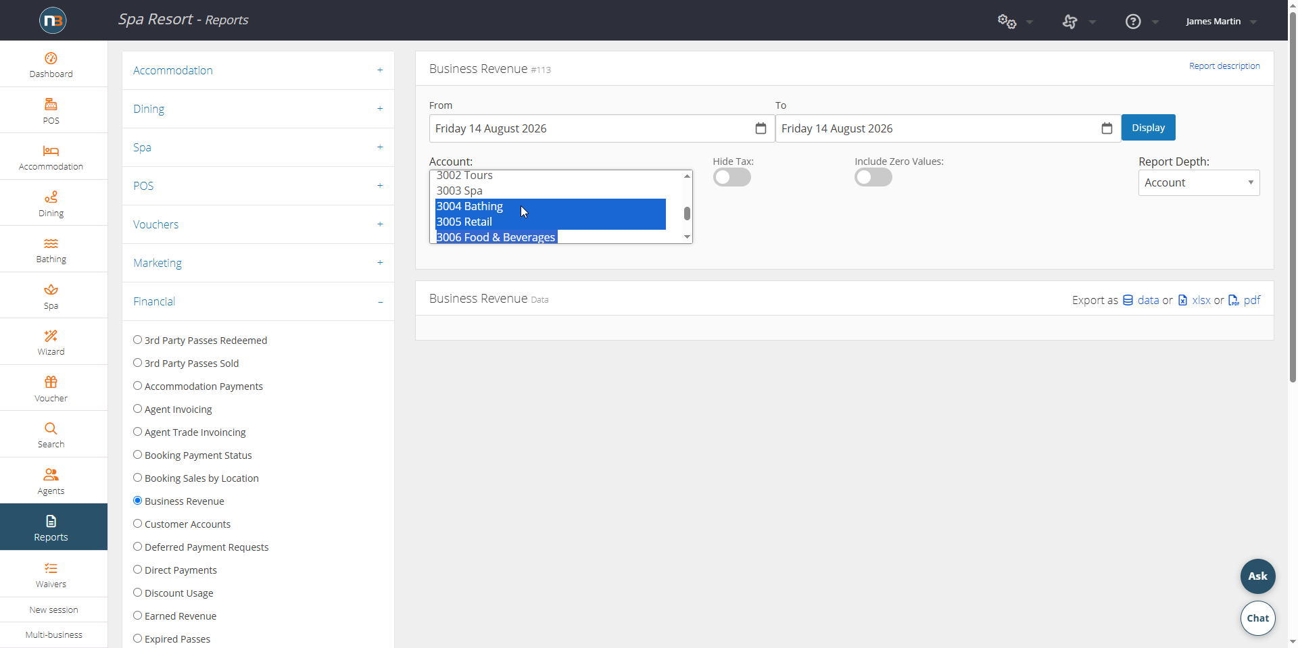This screenshot has height=648, width=1298.
Task: Expand the Spa reports section
Action: coord(258,147)
